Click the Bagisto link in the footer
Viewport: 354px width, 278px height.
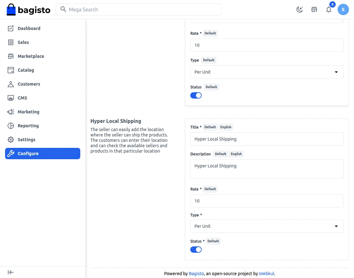click(196, 274)
